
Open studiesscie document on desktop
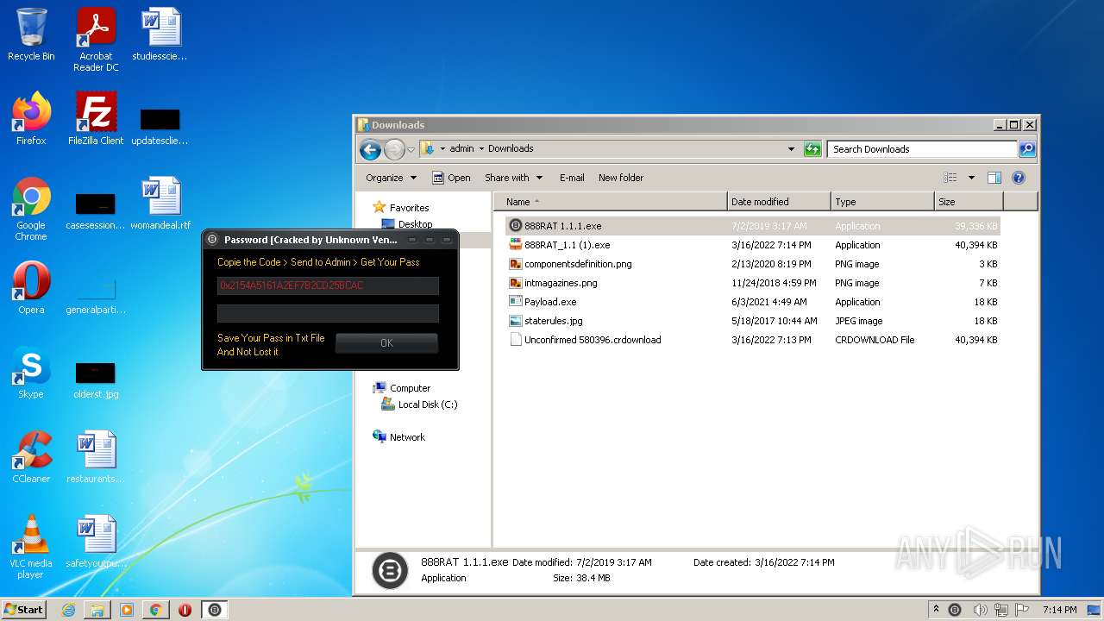pos(160,34)
